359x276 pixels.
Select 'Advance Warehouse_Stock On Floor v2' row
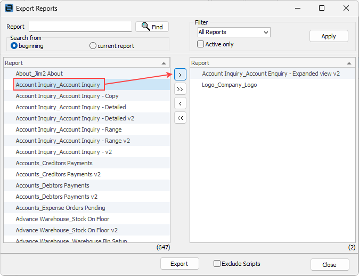[87, 230]
